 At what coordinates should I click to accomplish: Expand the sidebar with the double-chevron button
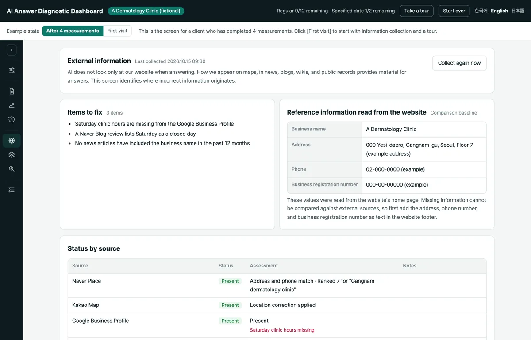pos(12,50)
